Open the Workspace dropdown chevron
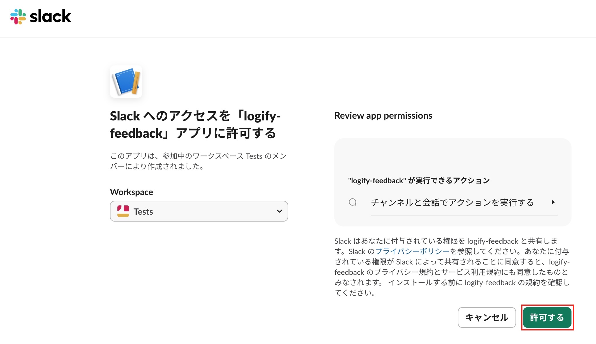This screenshot has height=344, width=596. (x=279, y=211)
